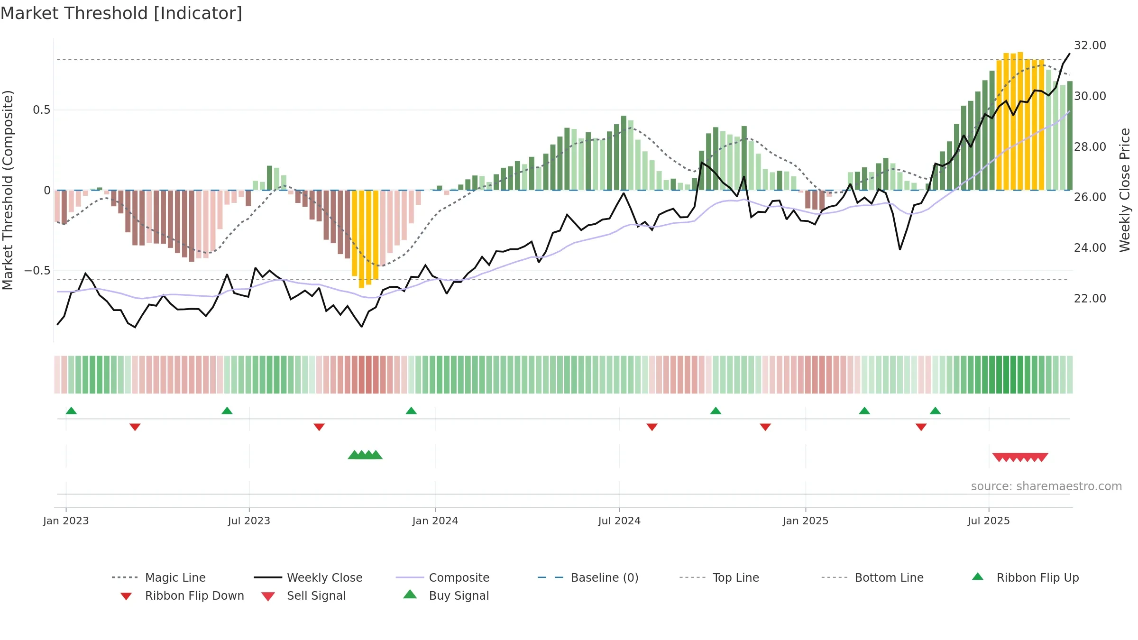Click the Jan 2024 x-axis label

(435, 521)
